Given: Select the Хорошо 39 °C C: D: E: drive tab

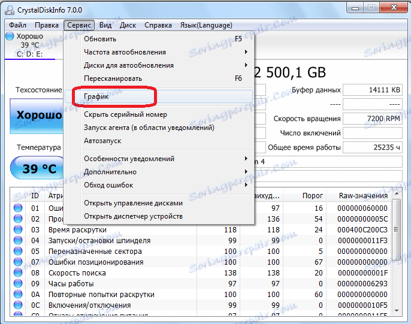Looking at the screenshot, I should (29, 45).
